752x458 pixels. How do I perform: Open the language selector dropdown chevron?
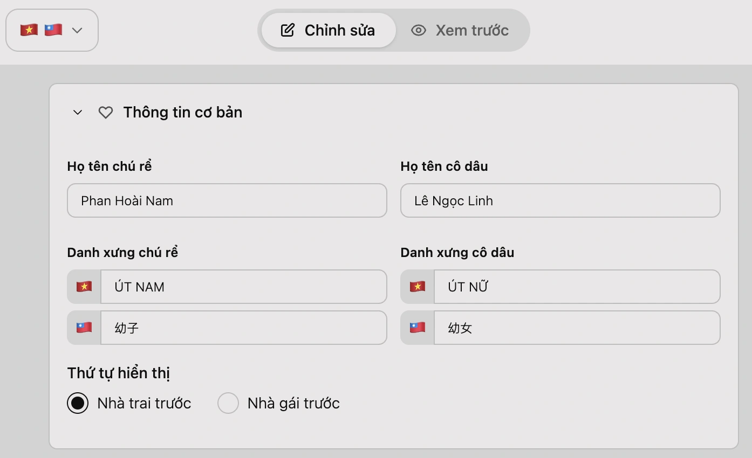[77, 30]
